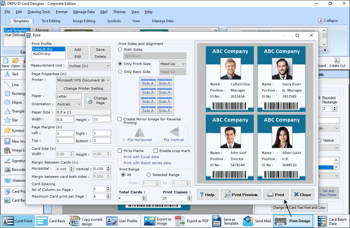Open Card Batch Data

pos(332,221)
